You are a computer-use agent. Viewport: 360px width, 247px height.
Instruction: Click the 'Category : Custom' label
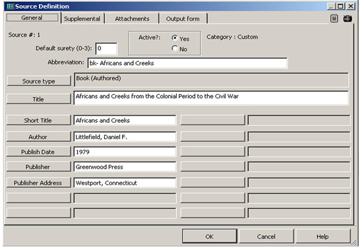pyautogui.click(x=232, y=37)
